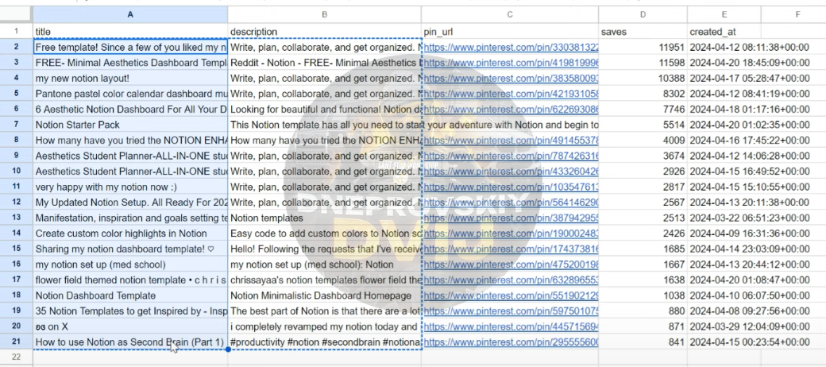Viewport: 826px width, 367px height.
Task: Select 'Notion Starter Pack' cell
Action: [130, 125]
